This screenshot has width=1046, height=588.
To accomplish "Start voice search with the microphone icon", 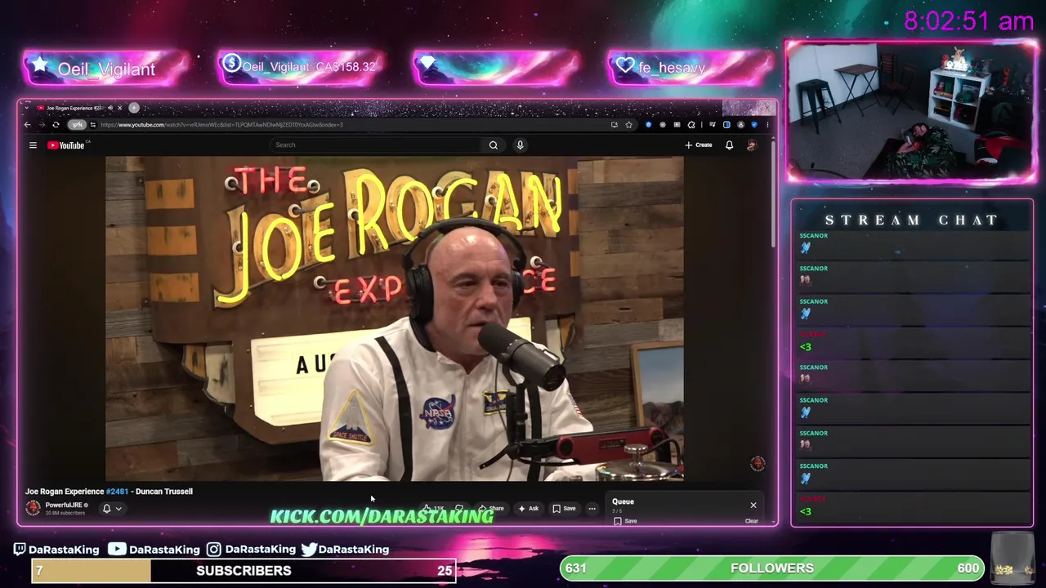I will [x=520, y=145].
